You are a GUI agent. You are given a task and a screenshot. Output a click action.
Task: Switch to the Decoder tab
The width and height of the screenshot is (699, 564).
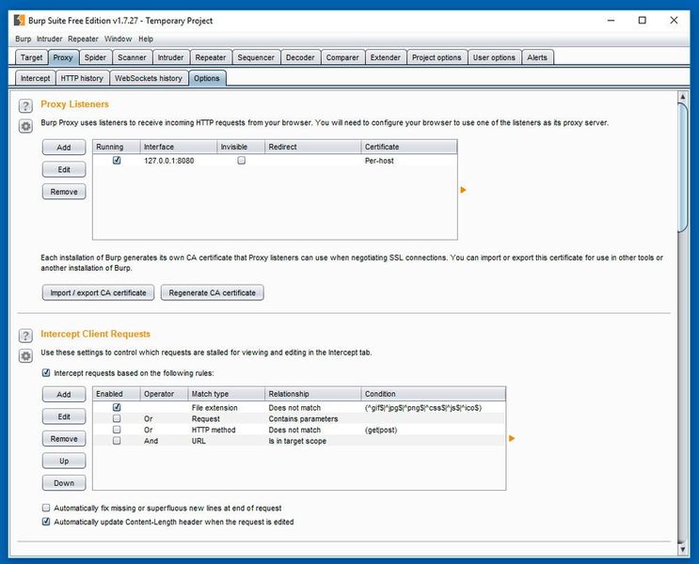pos(300,57)
